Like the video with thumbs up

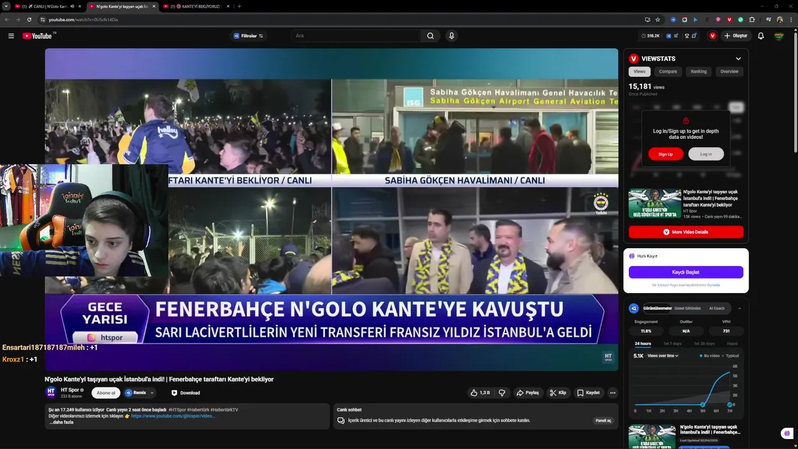click(480, 393)
